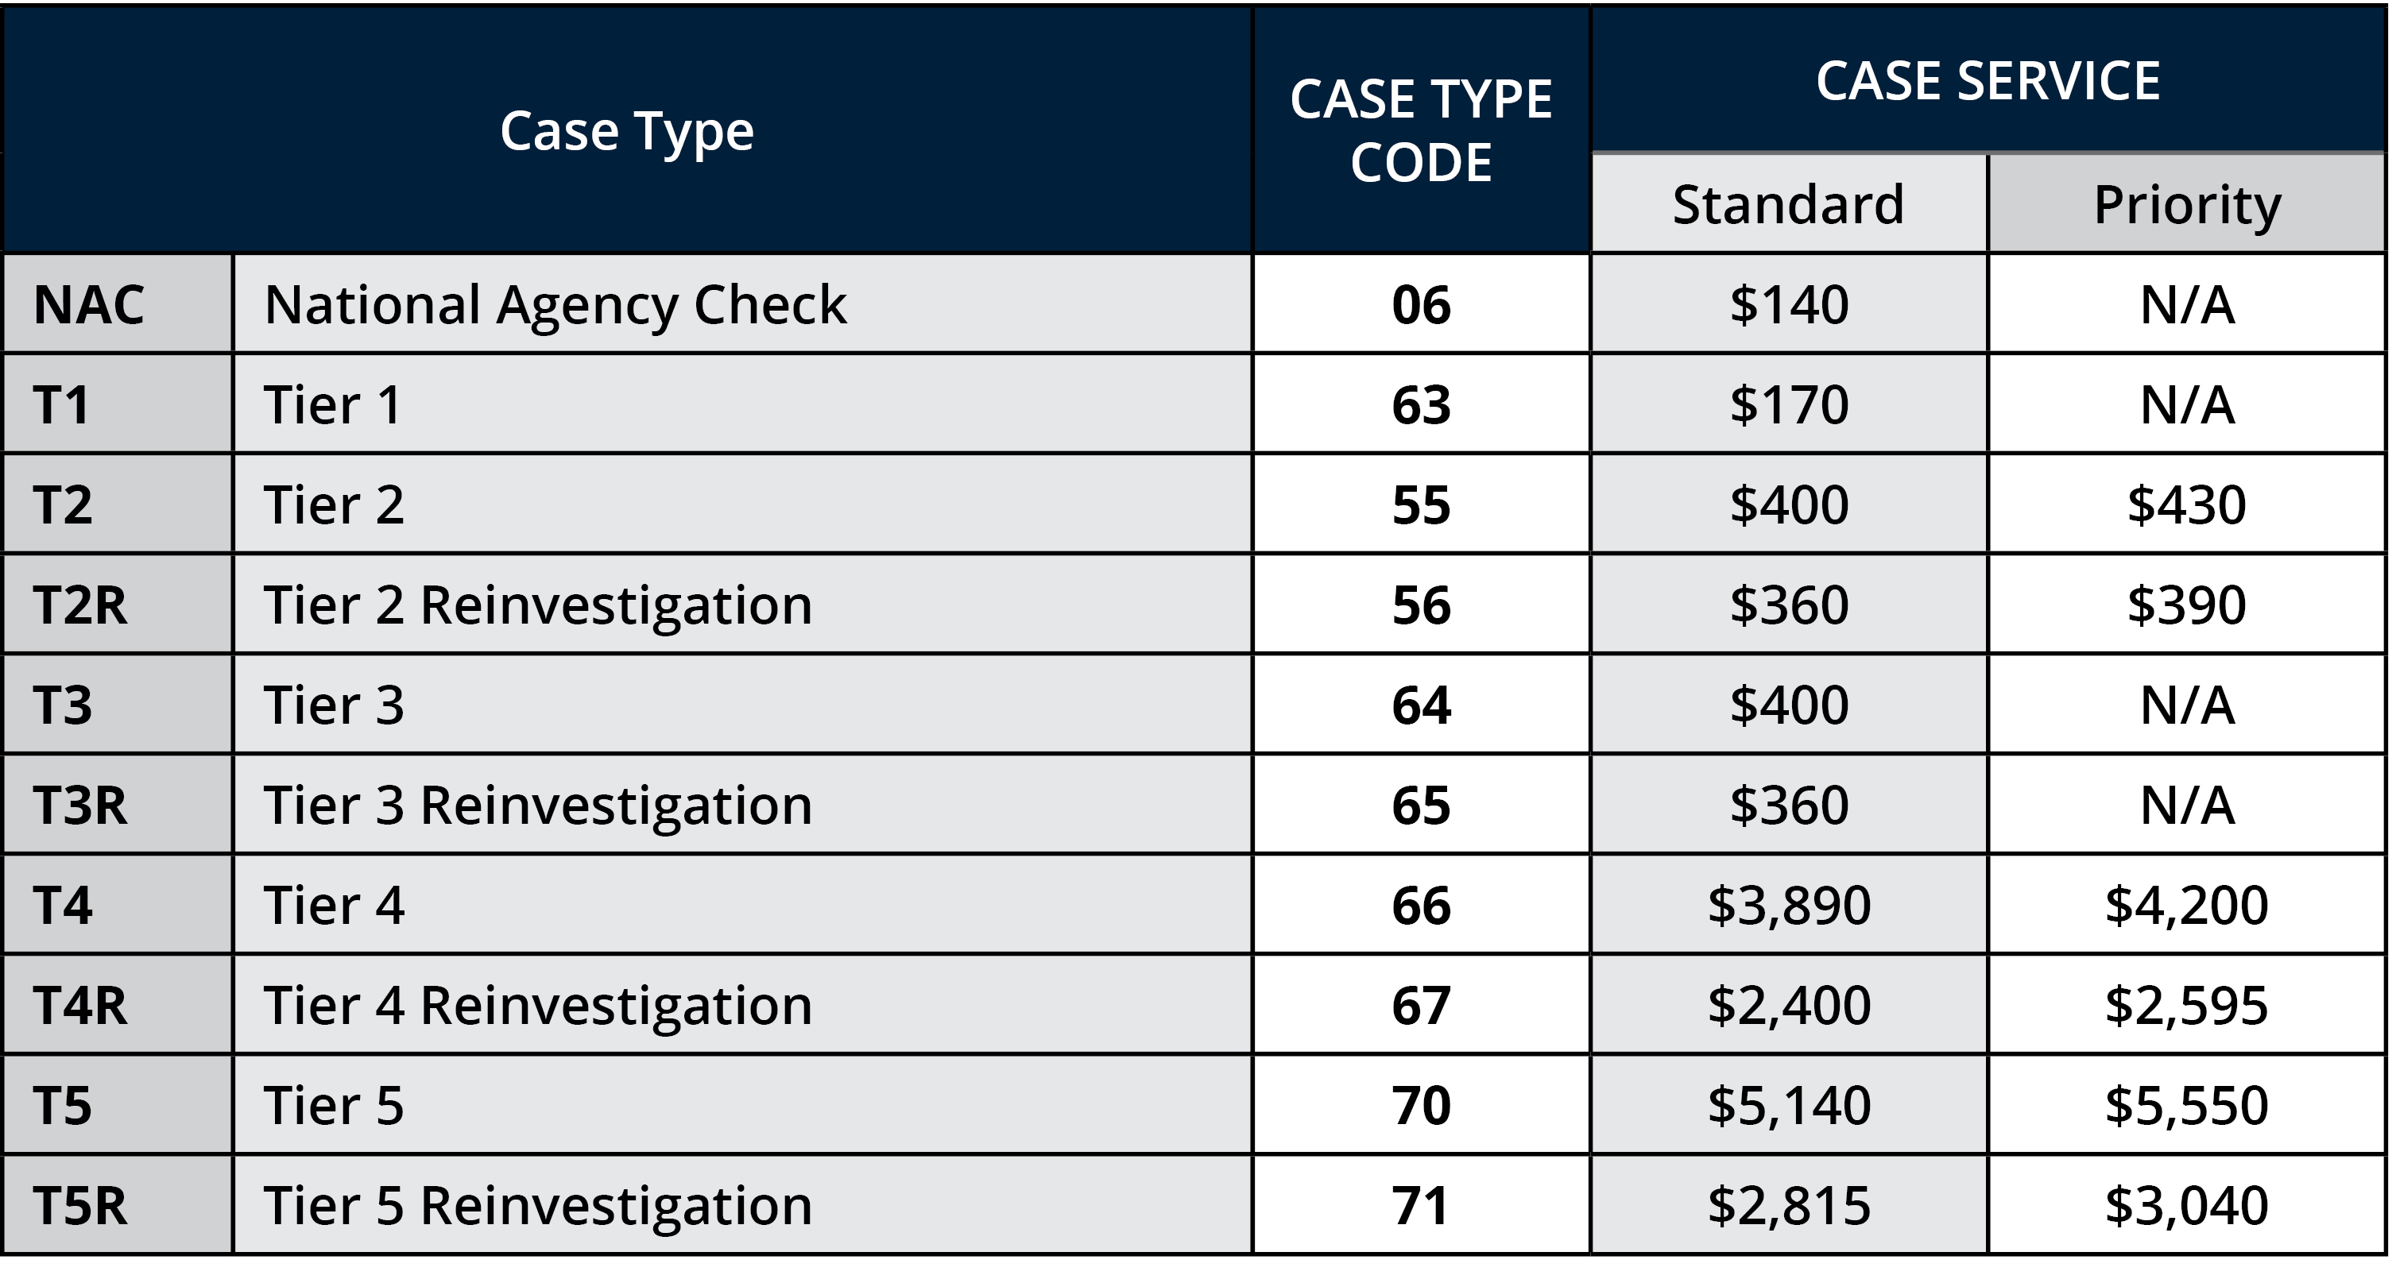Click the NAC abbreviation cell
Screen dimensions: 2396x1279
(x=89, y=304)
